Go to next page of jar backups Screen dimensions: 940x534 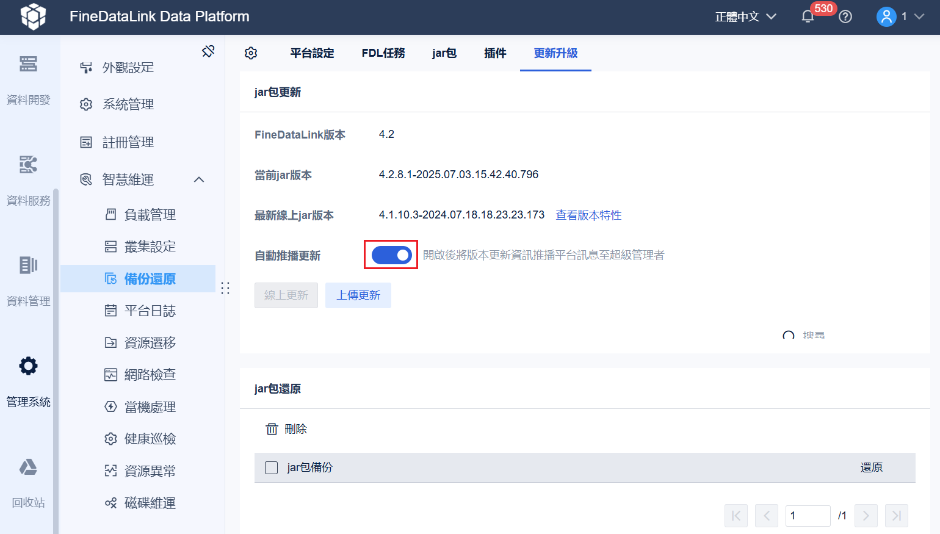coord(866,516)
